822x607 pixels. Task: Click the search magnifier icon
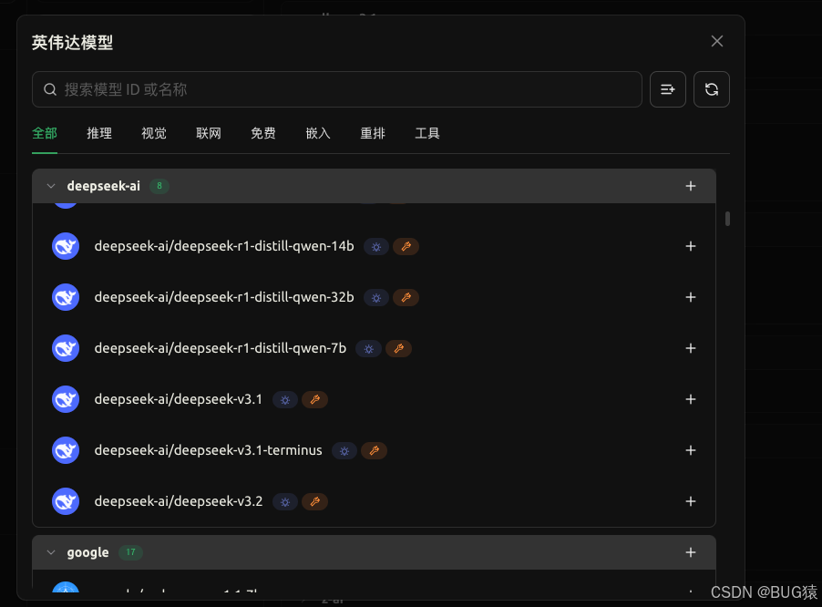50,89
